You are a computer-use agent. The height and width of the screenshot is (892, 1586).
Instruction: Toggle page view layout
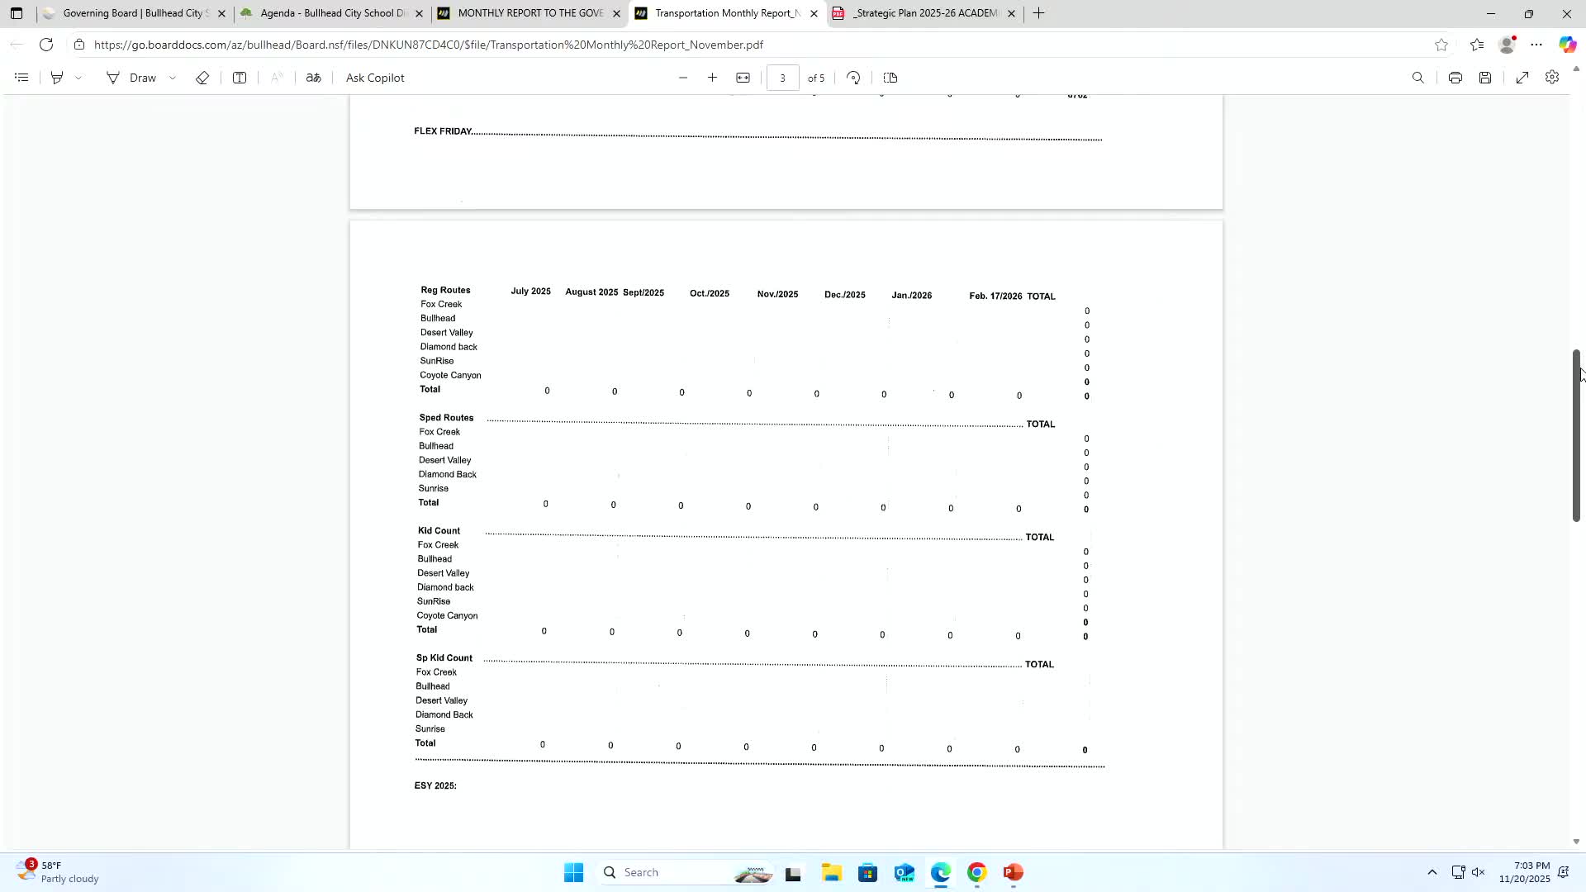click(890, 78)
